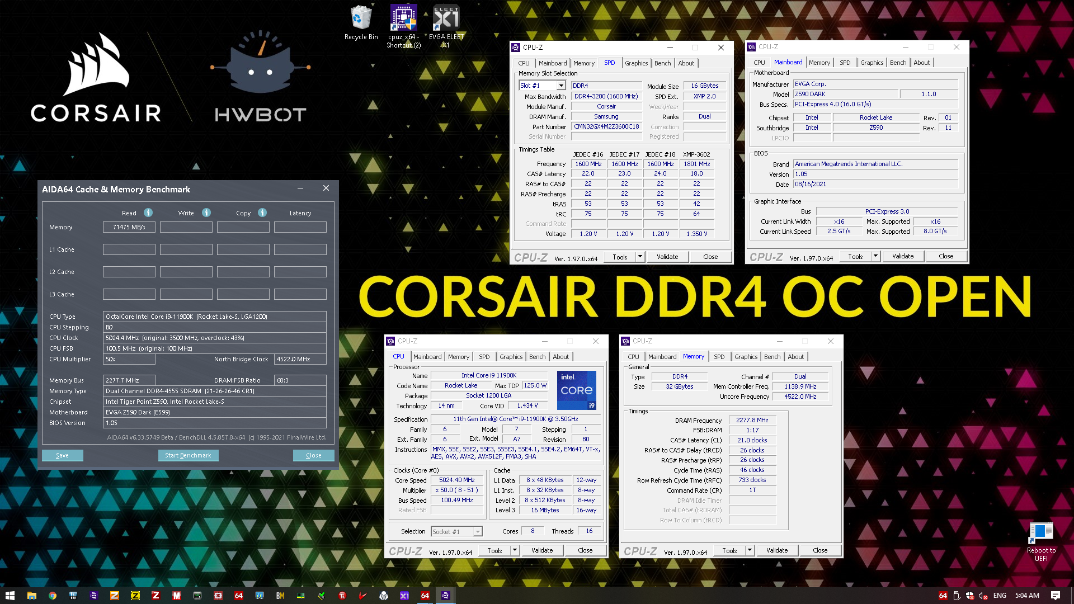Open Memory tab in CPU-Z SPD window
Viewport: 1074px width, 604px height.
(x=583, y=63)
